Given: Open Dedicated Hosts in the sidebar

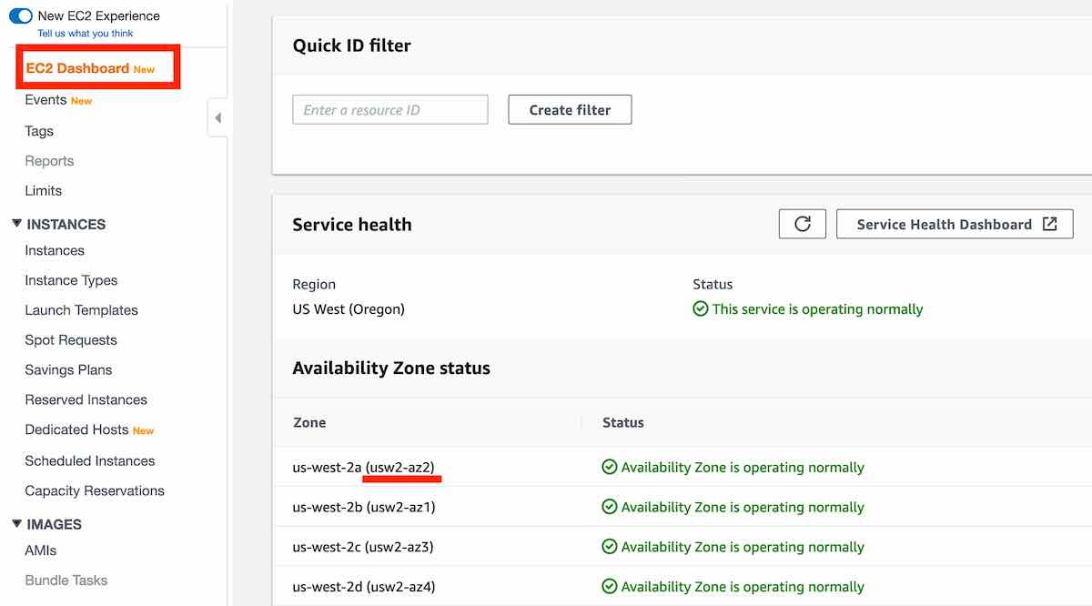Looking at the screenshot, I should click(x=76, y=429).
